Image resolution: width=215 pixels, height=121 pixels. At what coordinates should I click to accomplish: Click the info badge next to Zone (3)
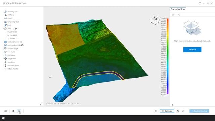(16, 28)
